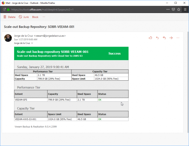Like the email with thumbs-up icon
The height and width of the screenshot is (146, 189).
(150, 38)
